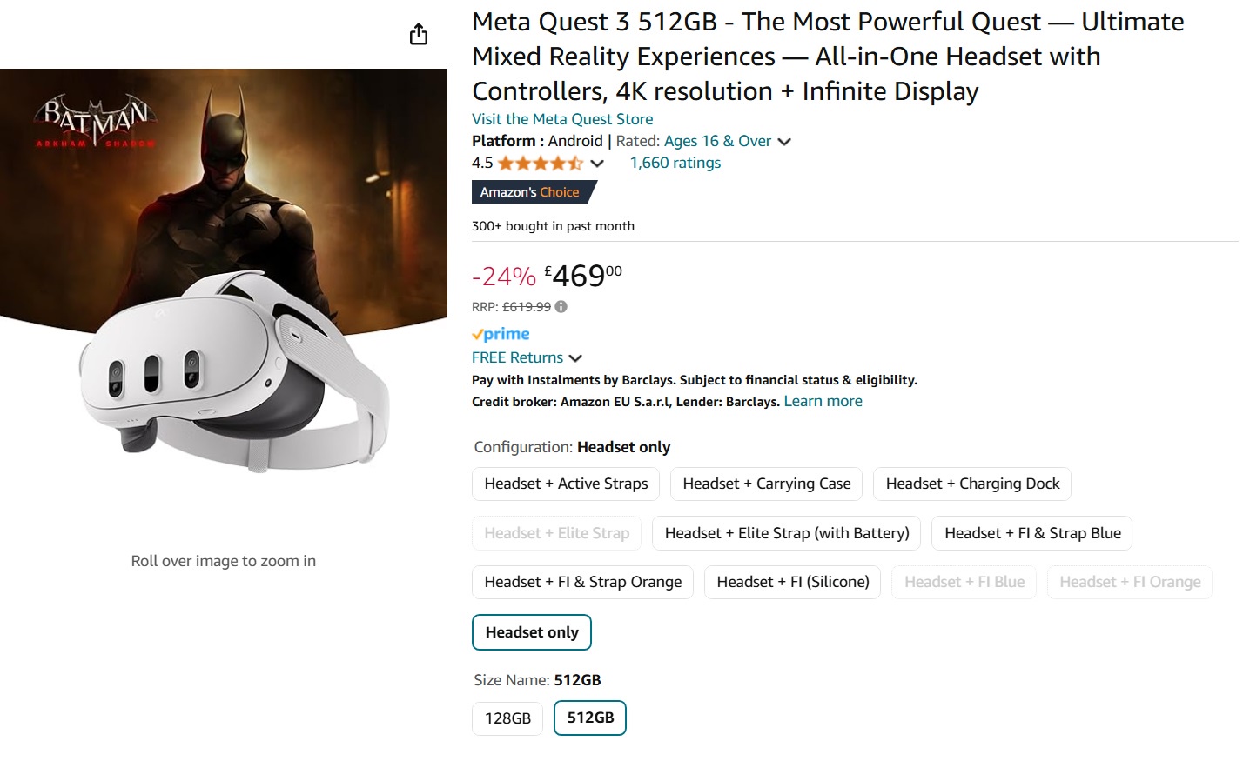
Task: Click the Amazon's Choice badge
Action: 533,192
